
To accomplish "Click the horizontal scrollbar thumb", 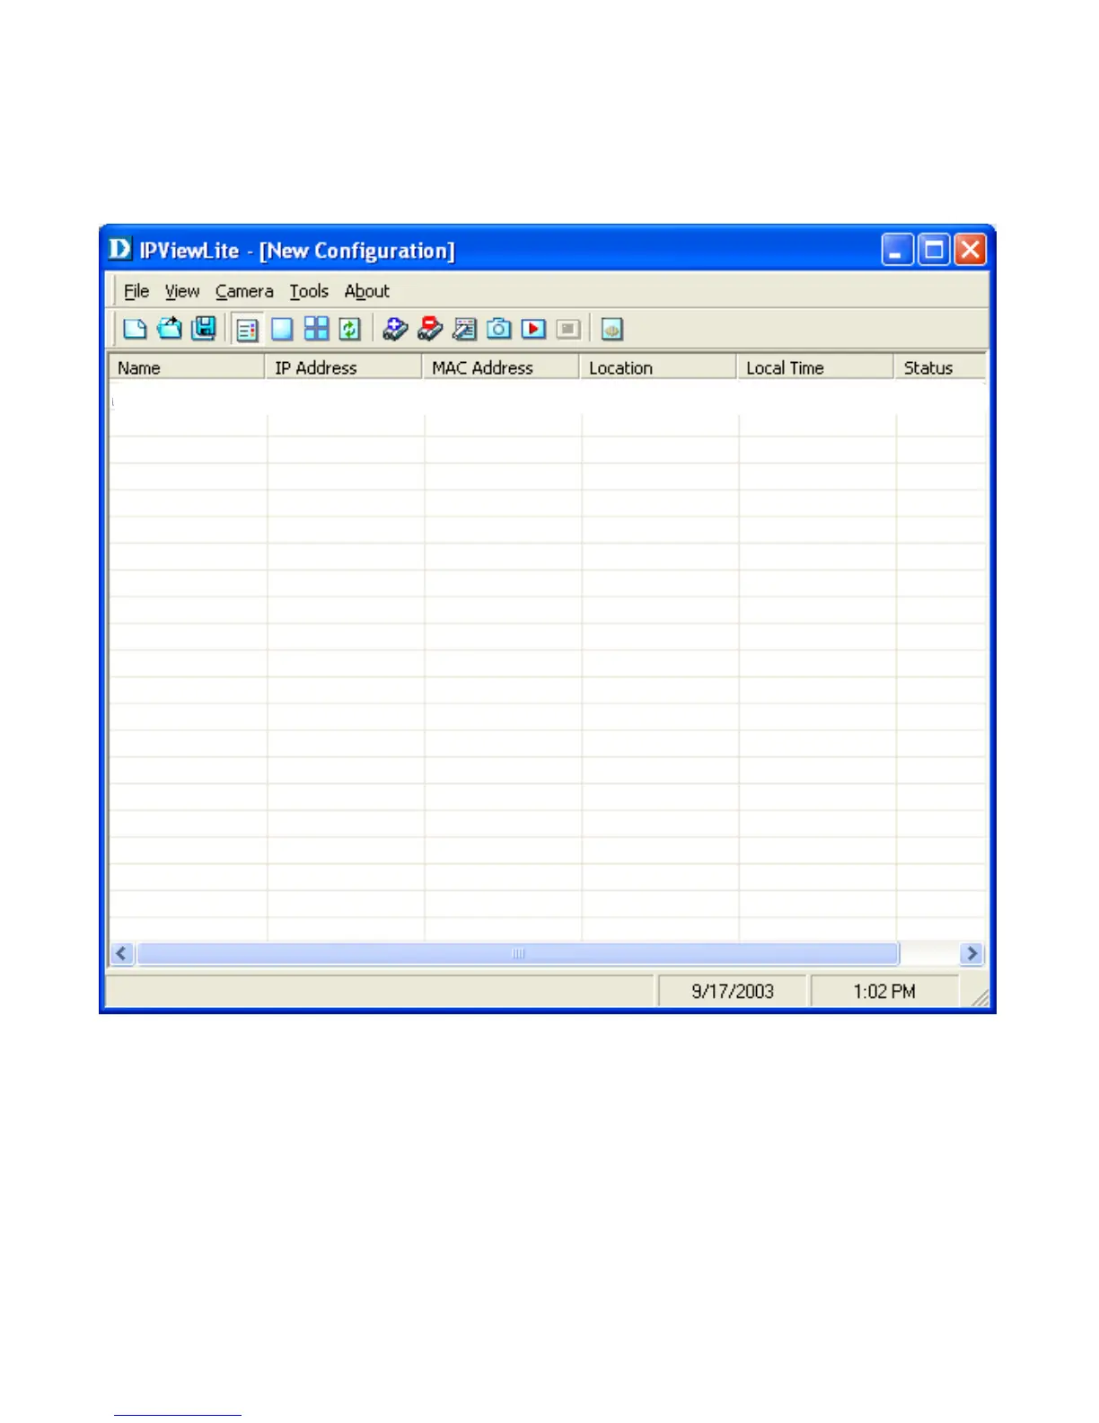I will pyautogui.click(x=518, y=953).
